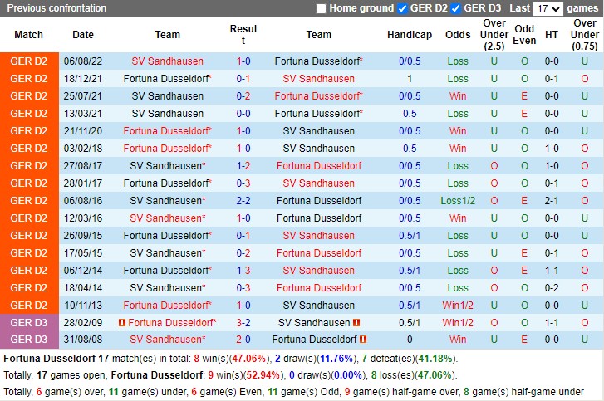Screen dimensions: 604x401
Task: Enable the Home ground checkbox
Action: pos(321,8)
